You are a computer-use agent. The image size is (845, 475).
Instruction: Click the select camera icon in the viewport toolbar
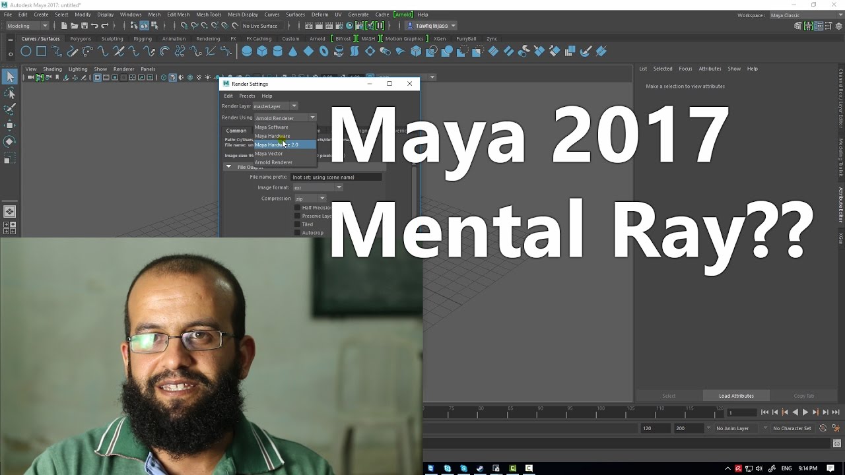(x=30, y=77)
